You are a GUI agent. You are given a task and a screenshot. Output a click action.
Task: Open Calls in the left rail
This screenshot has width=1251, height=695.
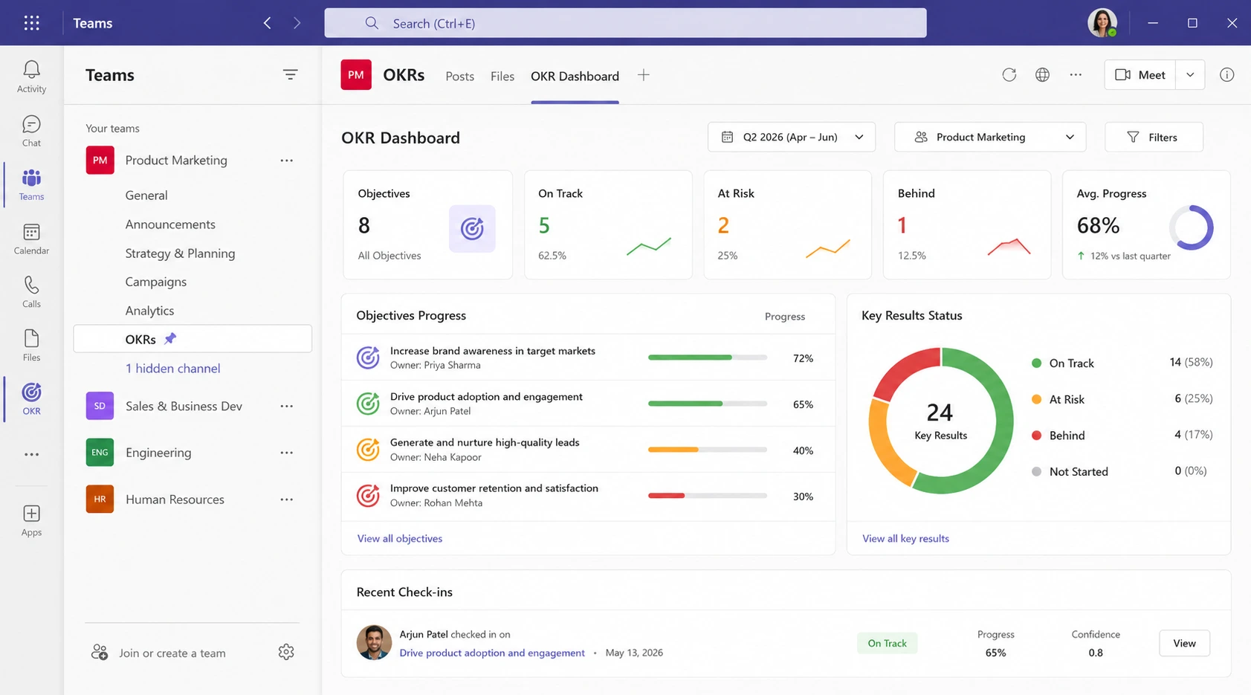coord(31,292)
